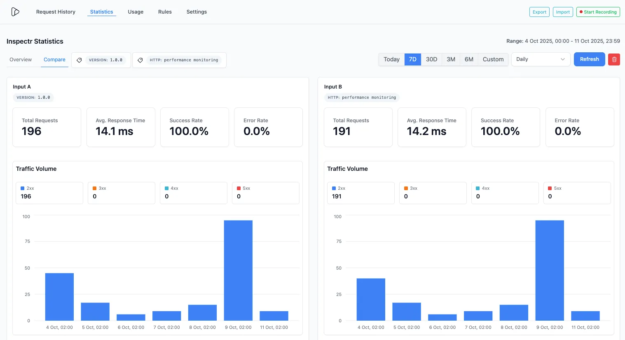Click the Refresh button
625x340 pixels.
[x=589, y=59]
